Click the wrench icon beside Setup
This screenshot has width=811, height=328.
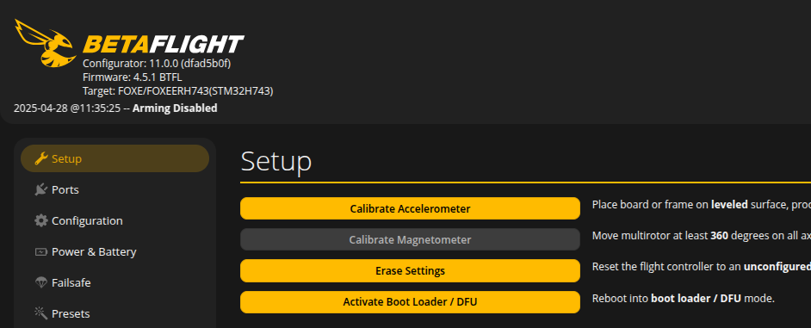pos(41,158)
